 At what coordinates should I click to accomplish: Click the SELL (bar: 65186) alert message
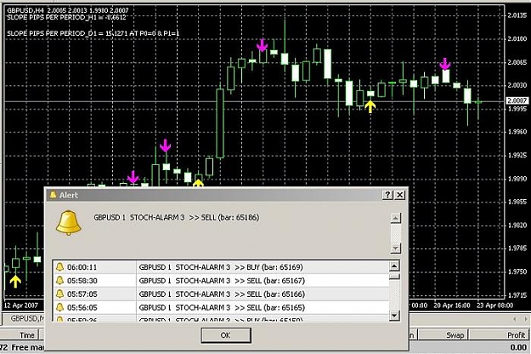point(177,218)
